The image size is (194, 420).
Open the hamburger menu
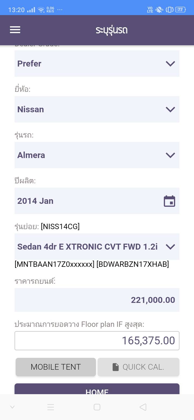15,30
